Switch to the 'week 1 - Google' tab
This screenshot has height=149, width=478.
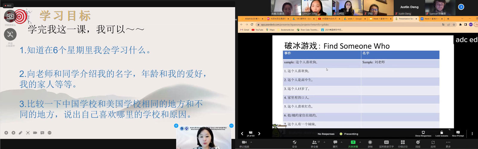pyautogui.click(x=354, y=19)
